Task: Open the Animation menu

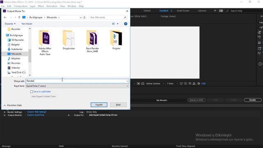Action: pyautogui.click(x=52, y=6)
